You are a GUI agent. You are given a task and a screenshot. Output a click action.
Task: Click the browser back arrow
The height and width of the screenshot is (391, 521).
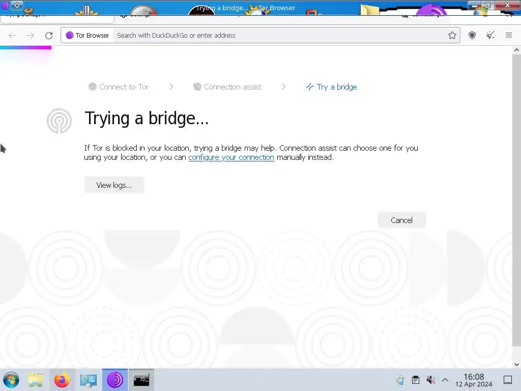(12, 35)
